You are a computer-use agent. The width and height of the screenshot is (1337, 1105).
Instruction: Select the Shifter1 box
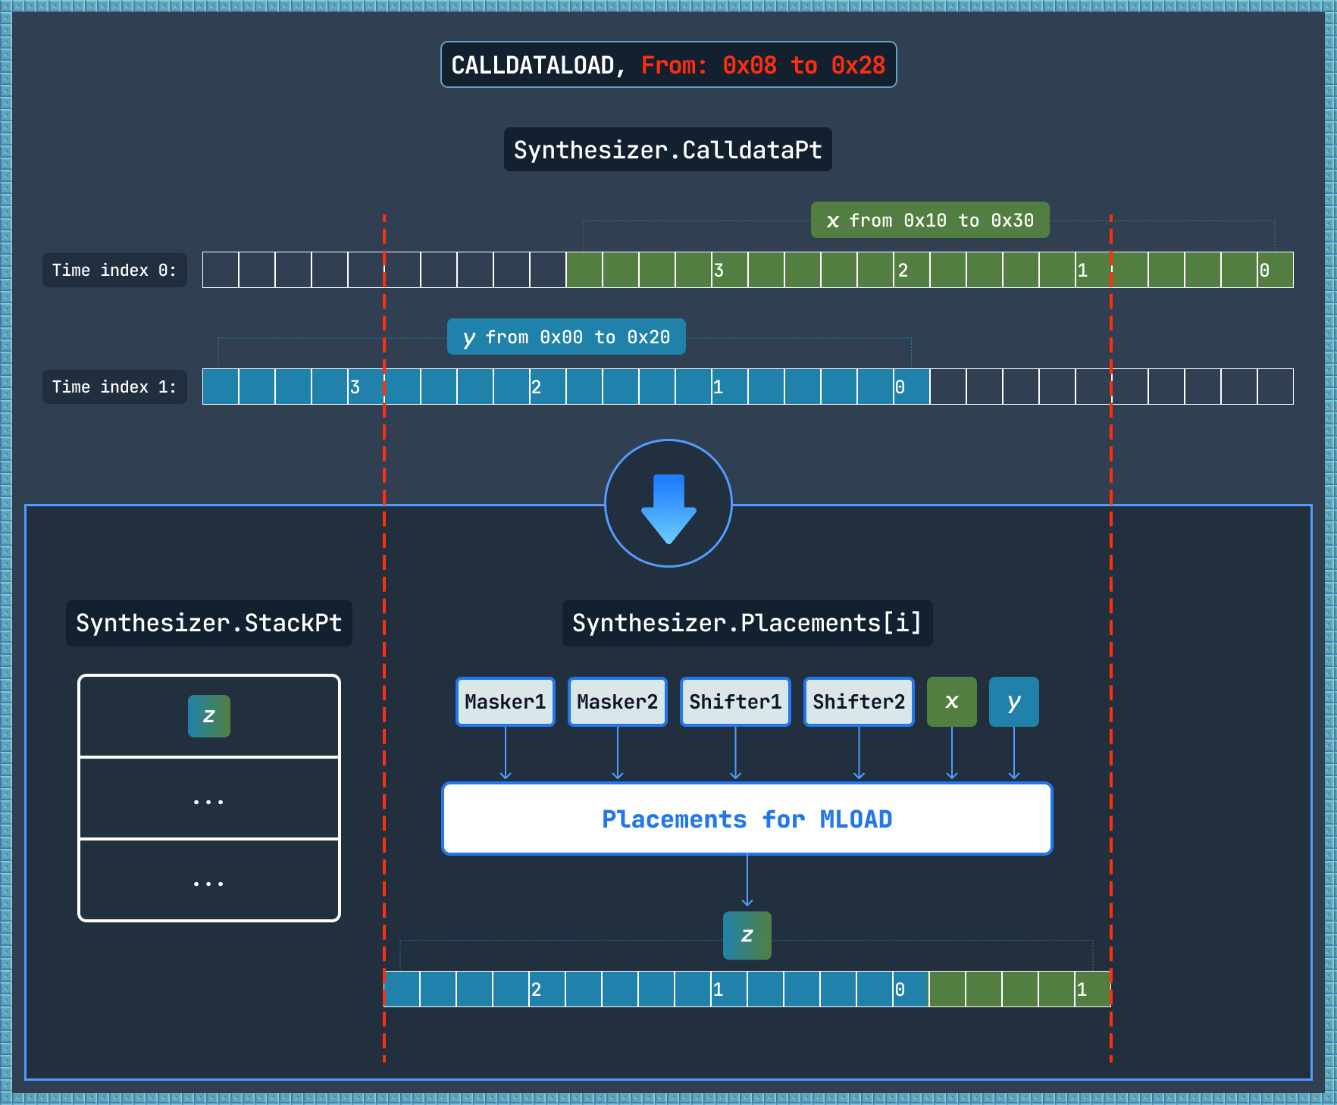click(735, 702)
